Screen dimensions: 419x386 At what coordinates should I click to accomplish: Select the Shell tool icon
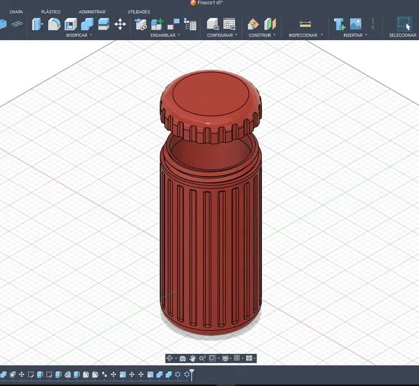70,24
